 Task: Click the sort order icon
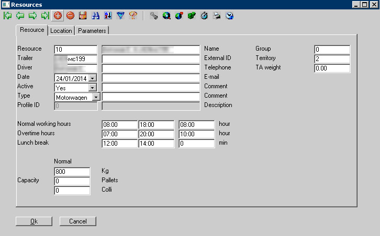click(x=108, y=16)
